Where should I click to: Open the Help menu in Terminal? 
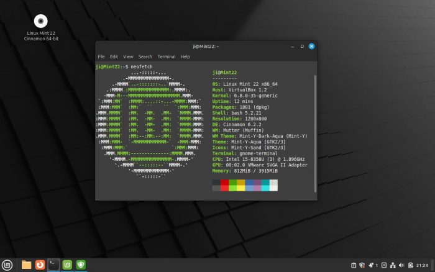[185, 57]
